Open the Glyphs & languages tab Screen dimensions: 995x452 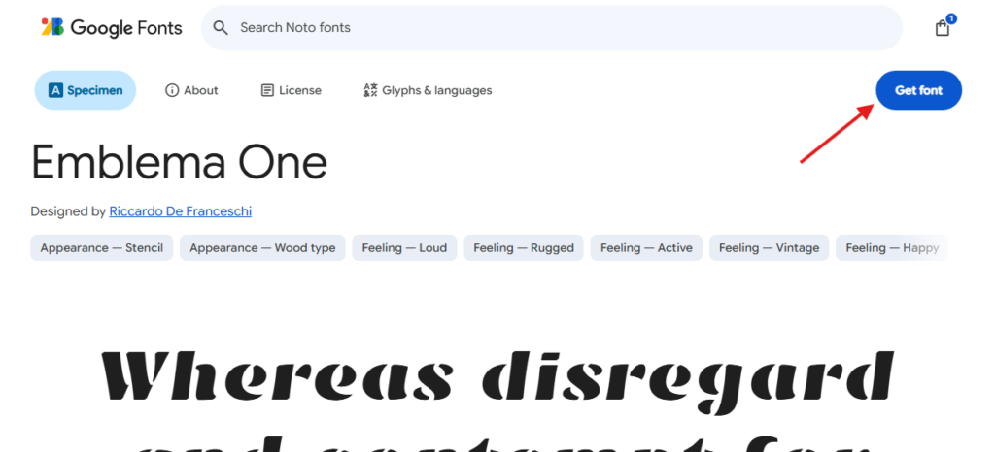point(428,90)
